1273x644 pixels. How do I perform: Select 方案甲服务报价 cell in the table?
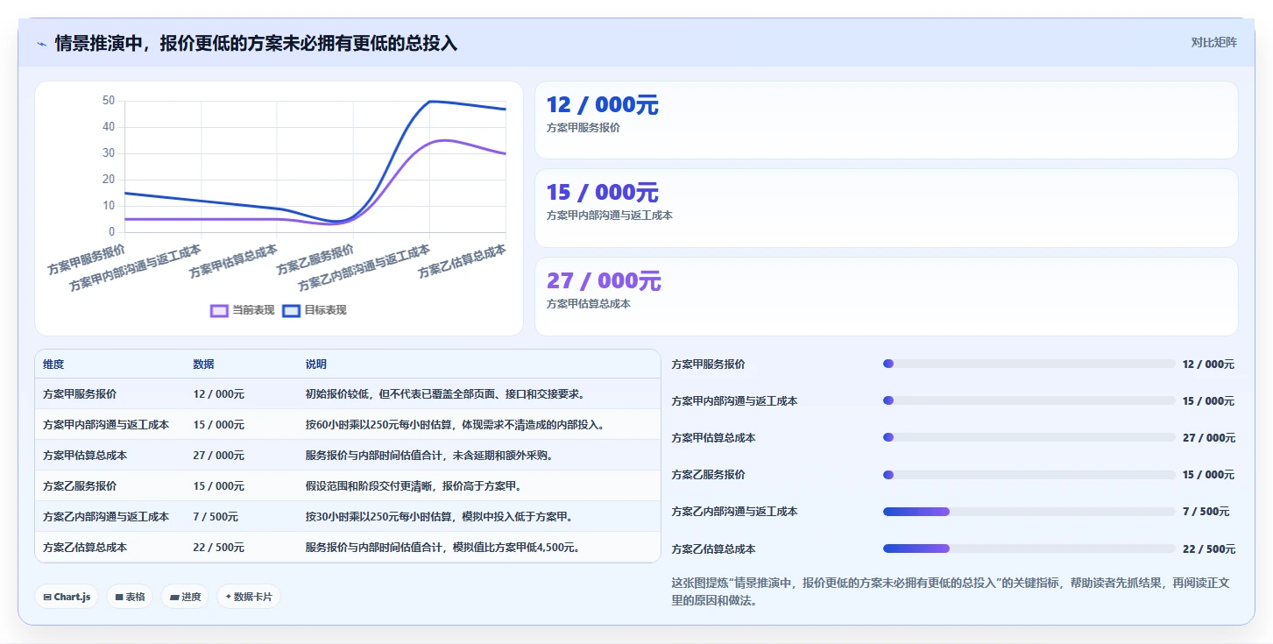pyautogui.click(x=80, y=394)
